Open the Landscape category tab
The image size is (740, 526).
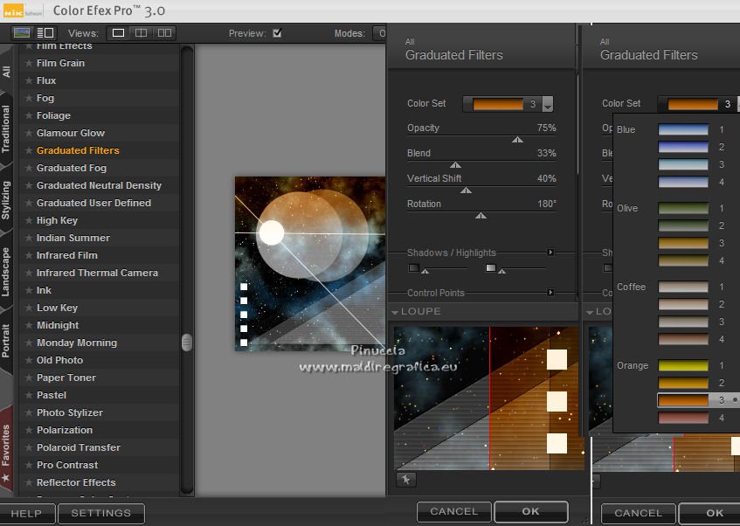[7, 271]
